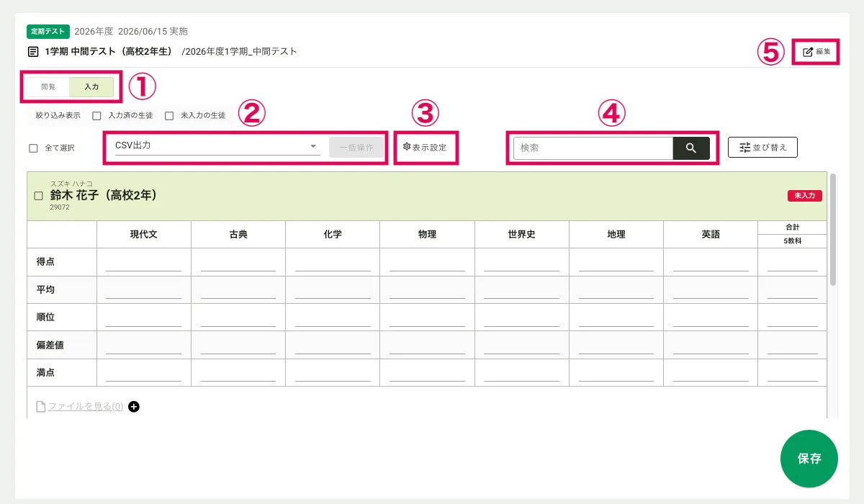
Task: Switch to the 閲覧 tab
Action: 48,86
